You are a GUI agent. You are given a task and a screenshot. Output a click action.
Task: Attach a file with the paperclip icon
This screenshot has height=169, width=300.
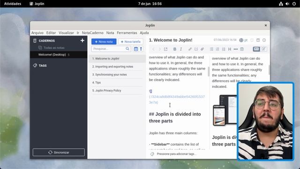(x=202, y=49)
